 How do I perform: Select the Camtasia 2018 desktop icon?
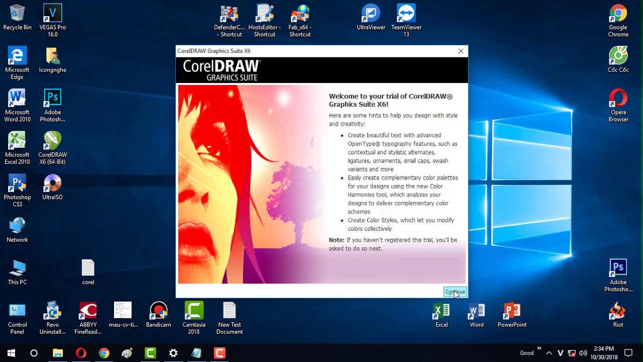coord(194,318)
